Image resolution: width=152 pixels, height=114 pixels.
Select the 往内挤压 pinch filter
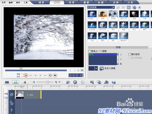coord(92,26)
